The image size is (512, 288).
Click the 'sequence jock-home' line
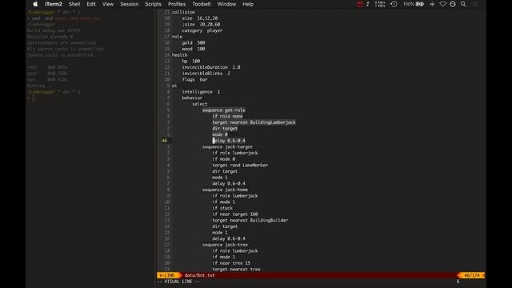tap(225, 190)
